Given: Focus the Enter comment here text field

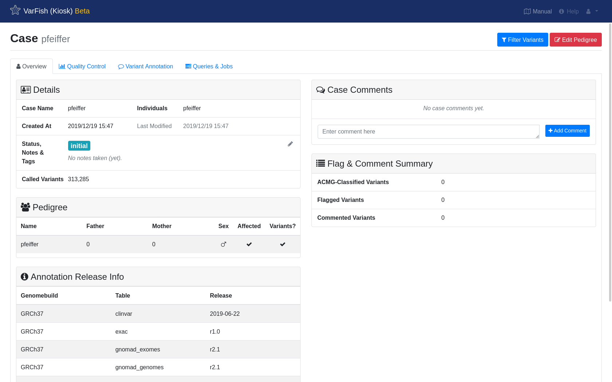Looking at the screenshot, I should tap(428, 132).
